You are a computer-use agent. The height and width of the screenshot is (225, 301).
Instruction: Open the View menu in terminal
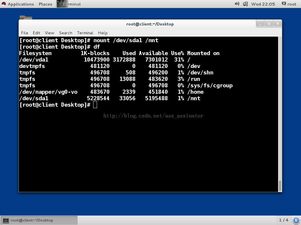coord(49,33)
